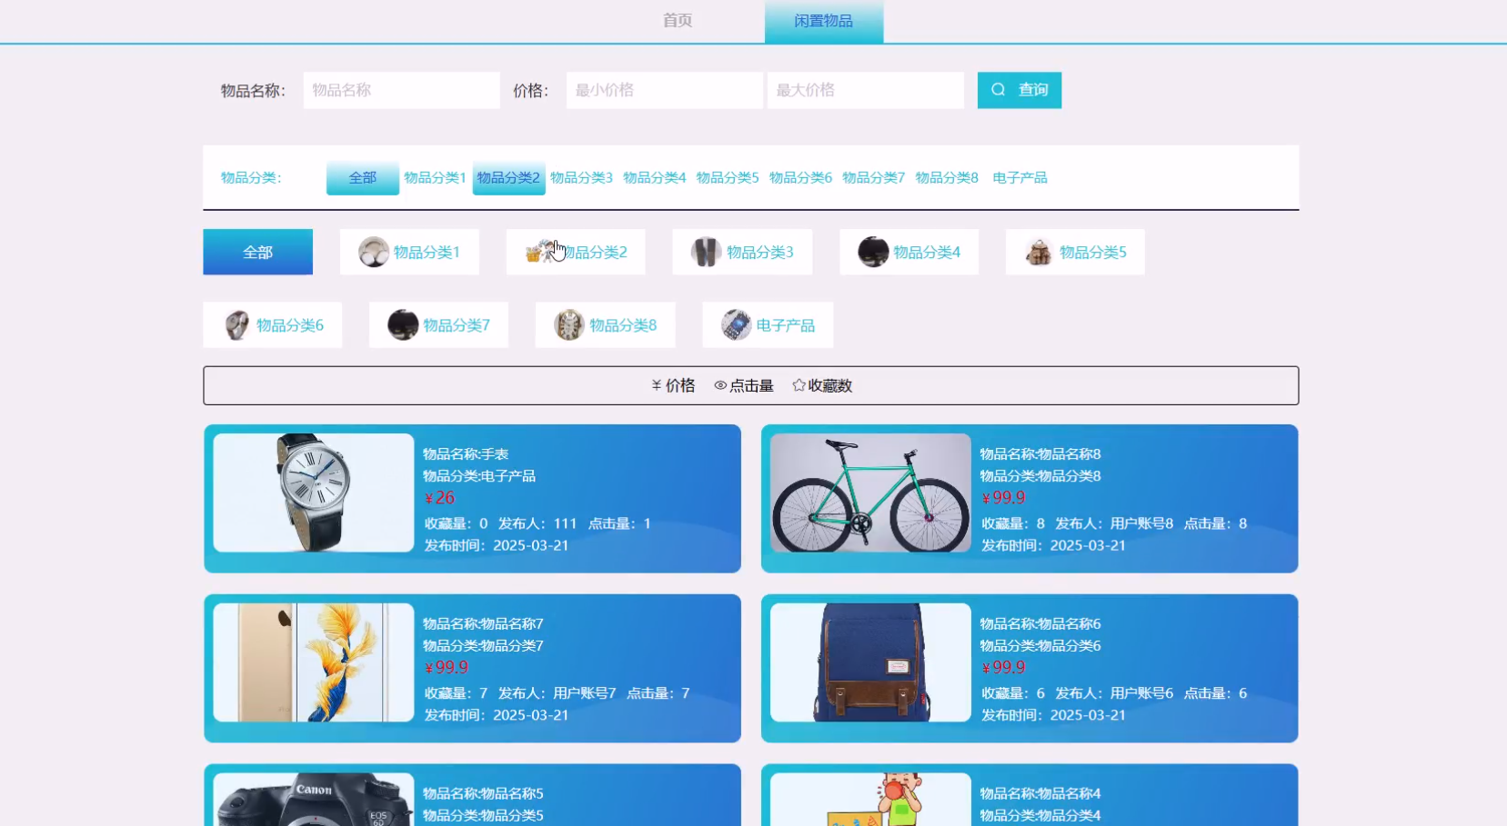Image resolution: width=1507 pixels, height=826 pixels.
Task: Open the 闲置物品 tab
Action: coord(824,21)
